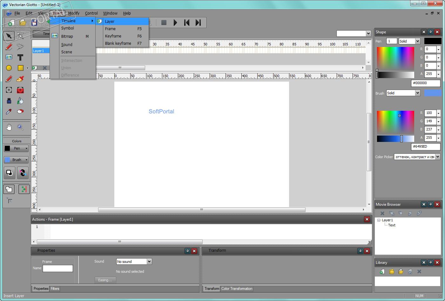The width and height of the screenshot is (445, 301).
Task: Click the frame Name input field
Action: (x=58, y=269)
